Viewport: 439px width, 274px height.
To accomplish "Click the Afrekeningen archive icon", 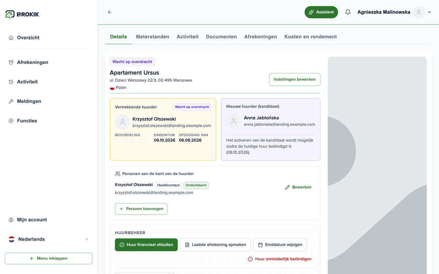I will click(x=11, y=62).
